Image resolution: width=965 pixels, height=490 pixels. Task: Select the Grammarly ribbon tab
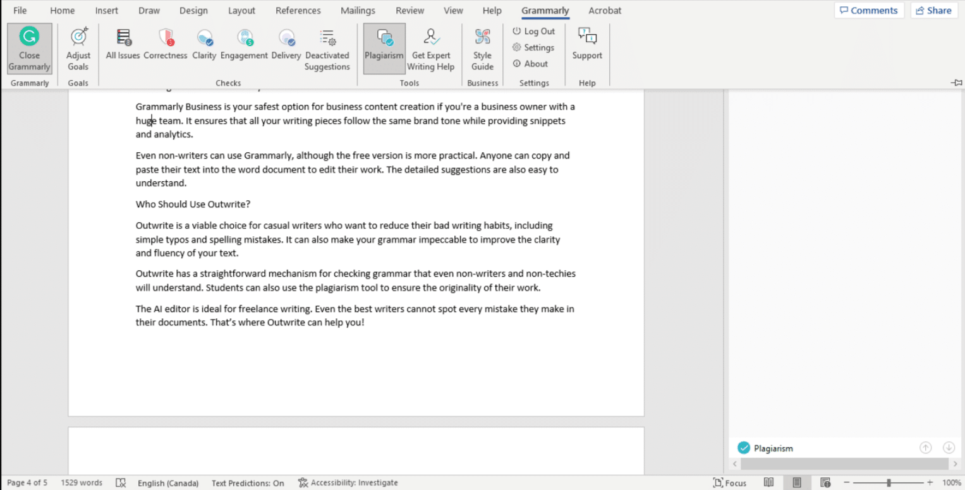click(545, 10)
